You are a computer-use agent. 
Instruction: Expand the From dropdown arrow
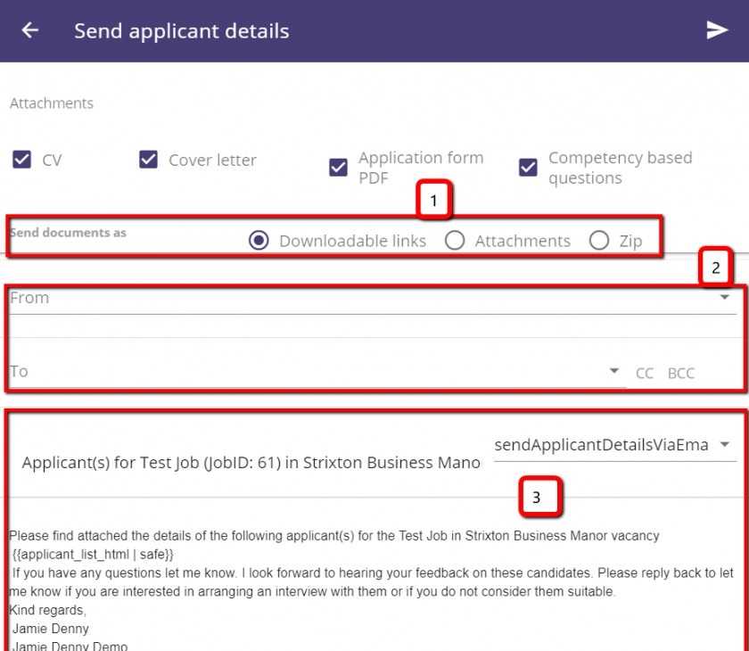pos(725,298)
